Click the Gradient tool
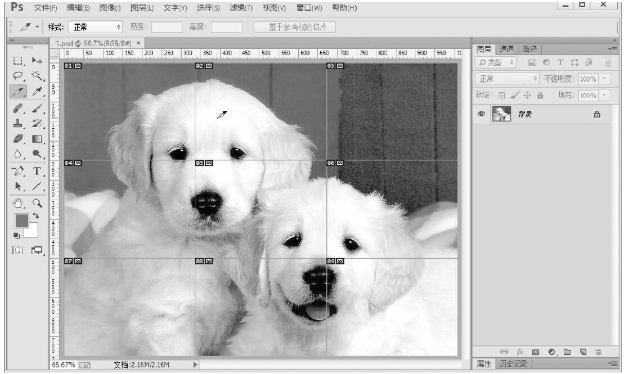 (38, 138)
